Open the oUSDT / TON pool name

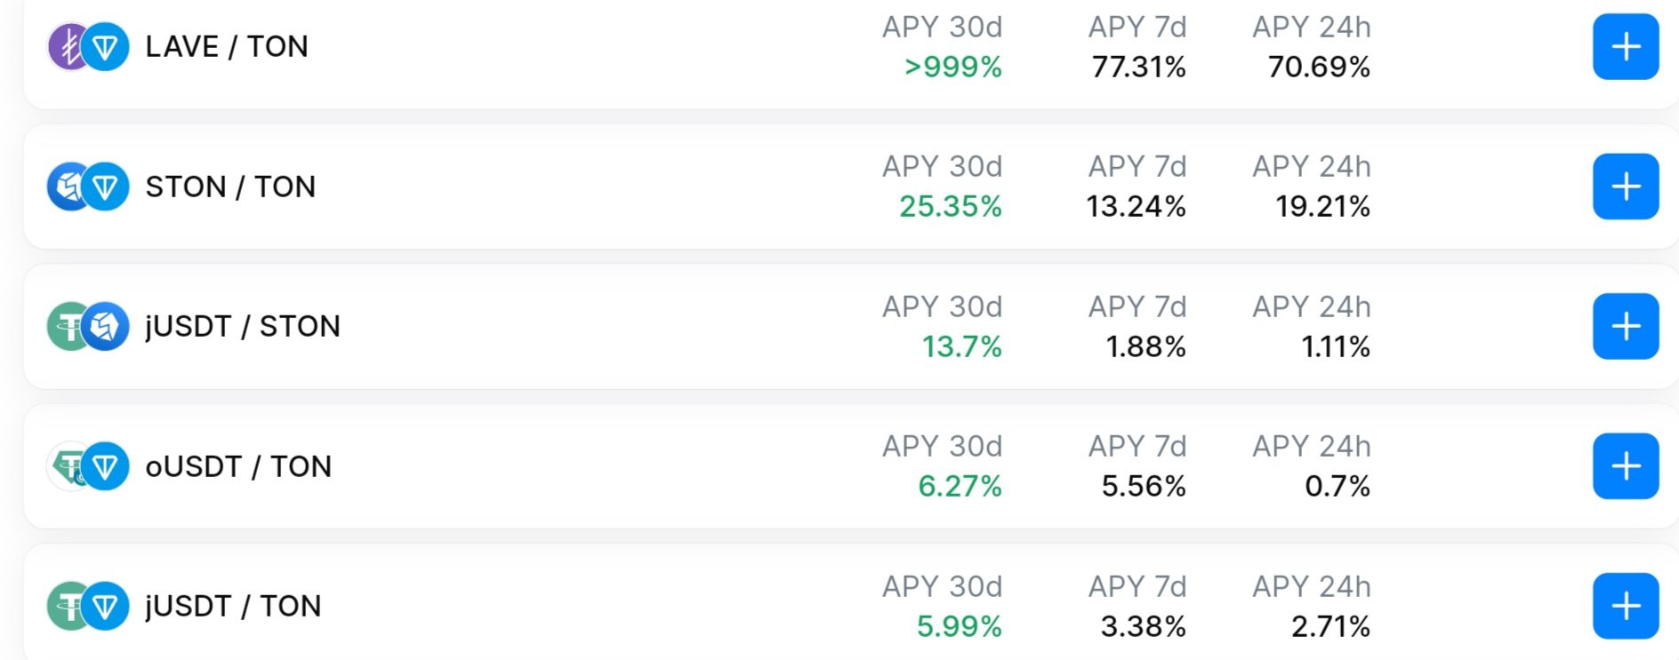point(238,466)
